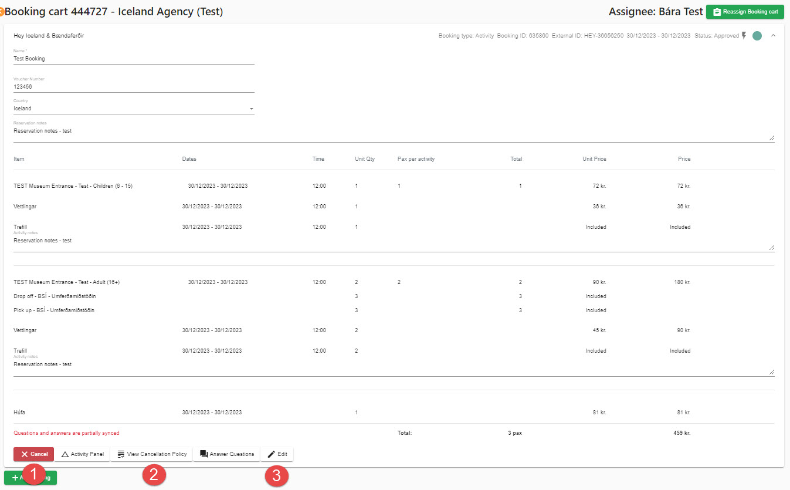Click the 90 kr. price for Vettlingar
The image size is (790, 490).
coord(684,330)
